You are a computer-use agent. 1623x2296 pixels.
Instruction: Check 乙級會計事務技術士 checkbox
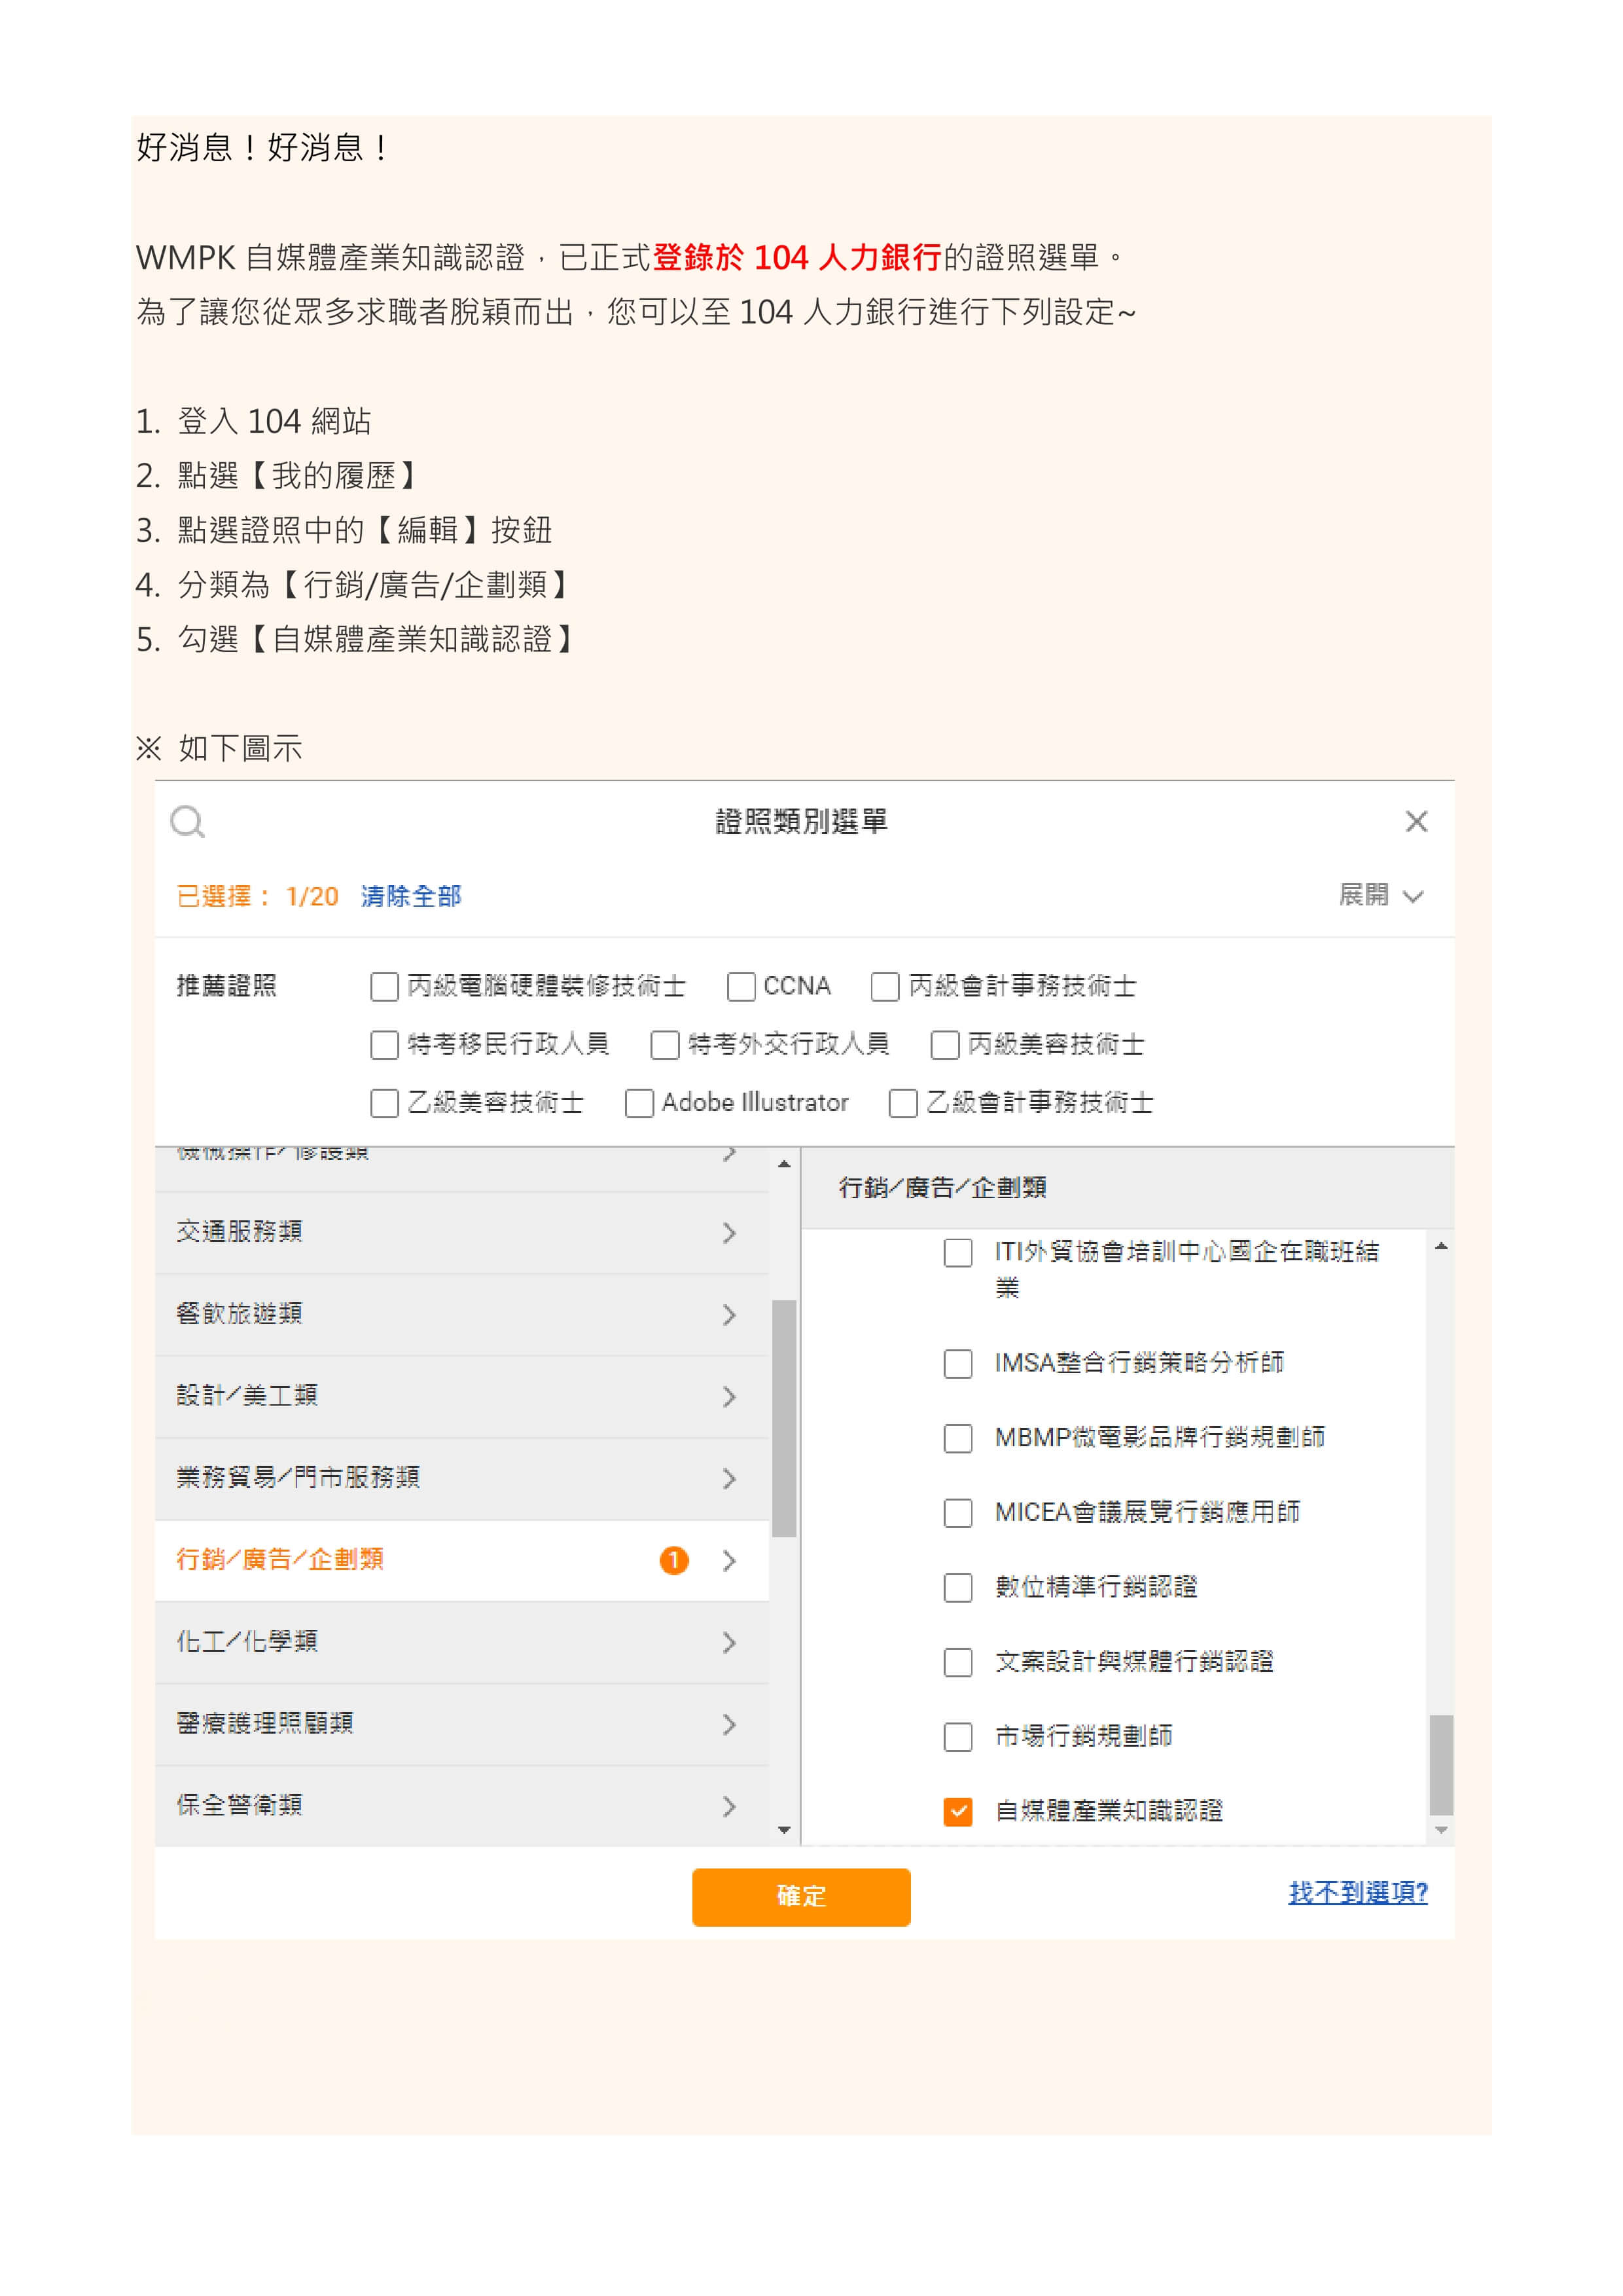pos(903,1103)
